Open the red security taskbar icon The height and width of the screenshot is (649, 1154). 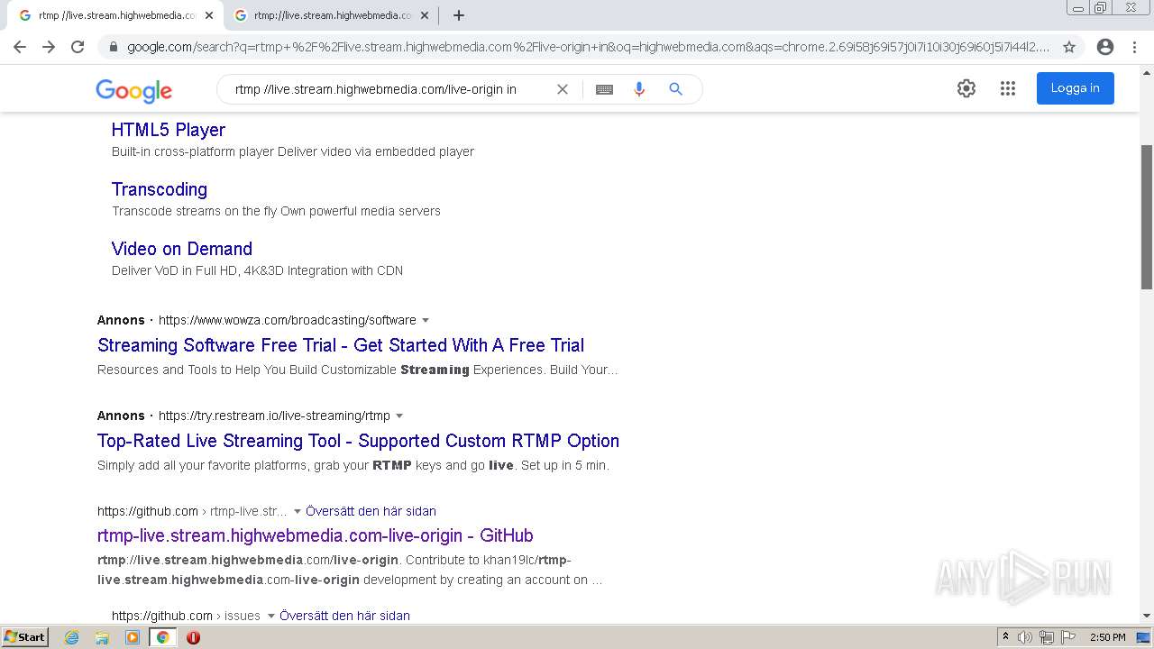tap(193, 637)
